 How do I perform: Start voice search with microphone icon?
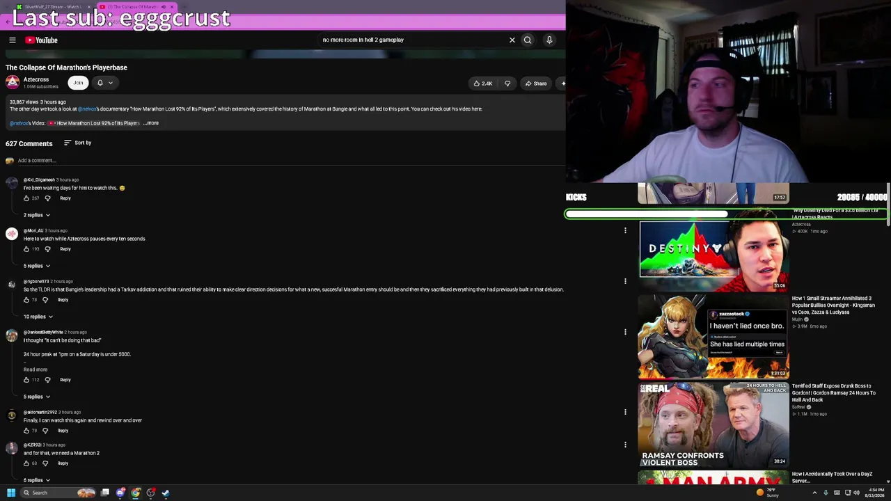[549, 40]
